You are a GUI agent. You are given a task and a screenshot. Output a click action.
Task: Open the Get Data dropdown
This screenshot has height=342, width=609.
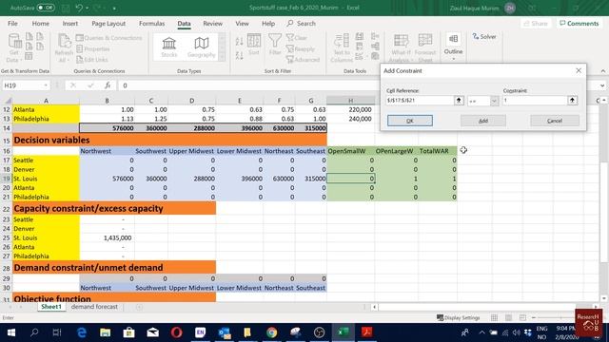tap(14, 48)
